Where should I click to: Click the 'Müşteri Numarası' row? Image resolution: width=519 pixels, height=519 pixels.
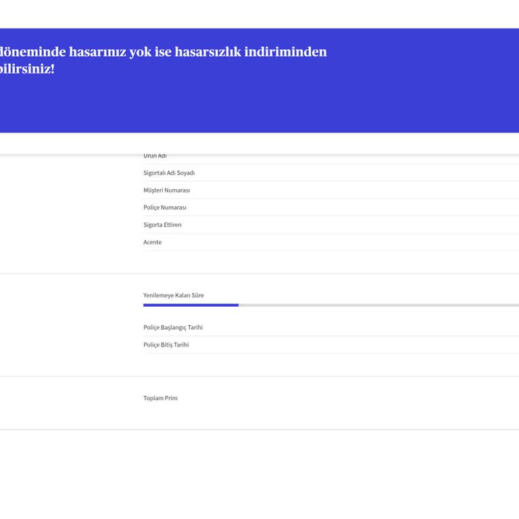point(166,191)
